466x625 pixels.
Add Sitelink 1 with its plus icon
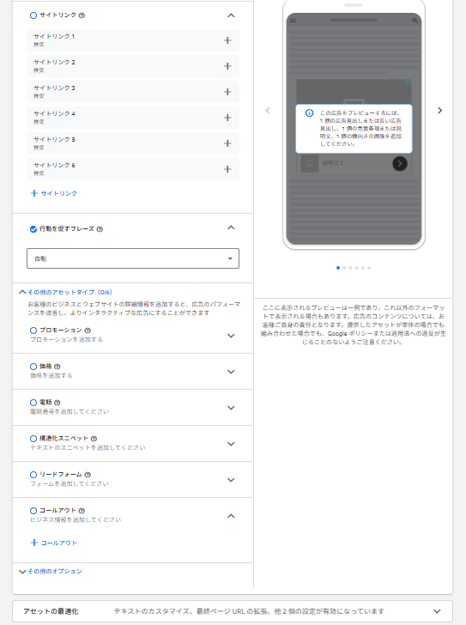coord(227,40)
